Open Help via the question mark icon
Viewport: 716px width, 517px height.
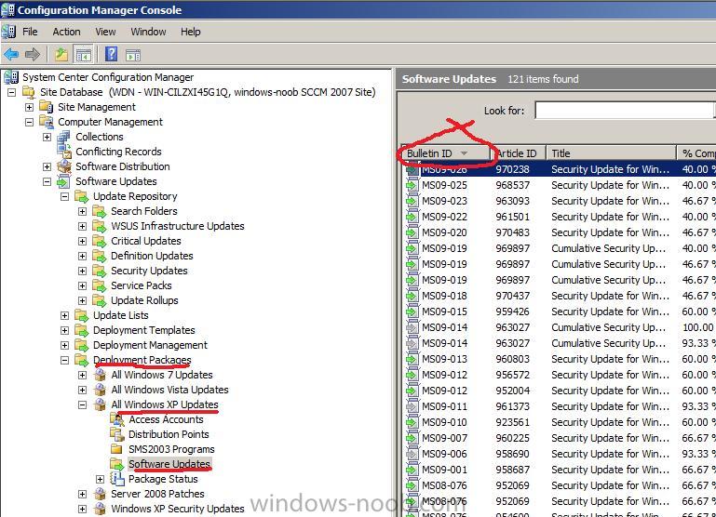[x=111, y=54]
